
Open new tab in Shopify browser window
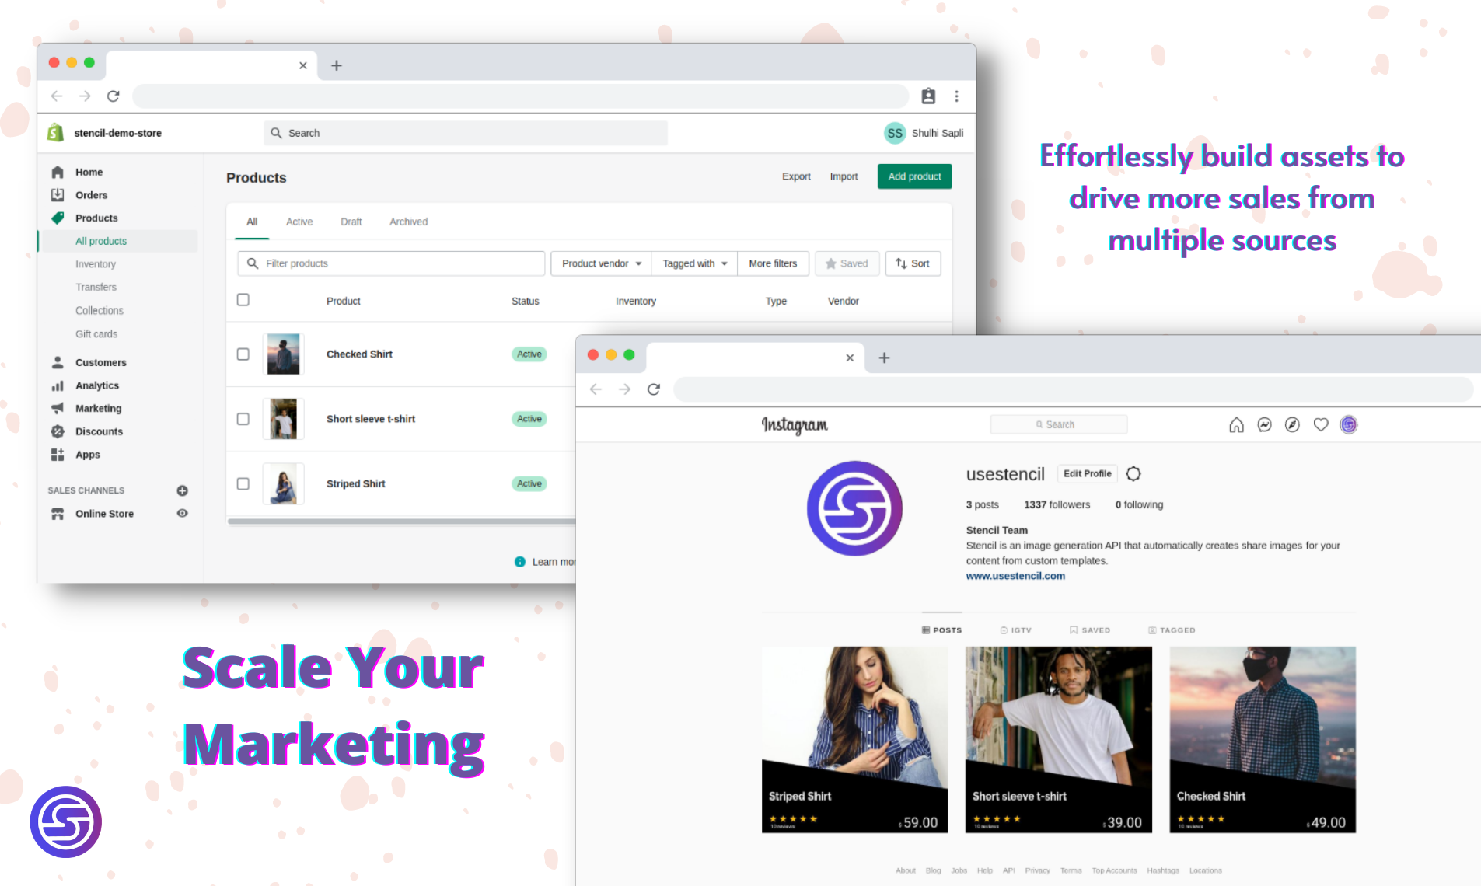[x=337, y=65]
